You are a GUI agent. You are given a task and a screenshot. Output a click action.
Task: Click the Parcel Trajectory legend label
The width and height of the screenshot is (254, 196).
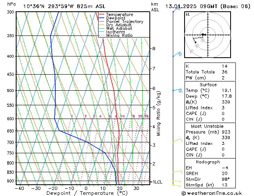125,21
